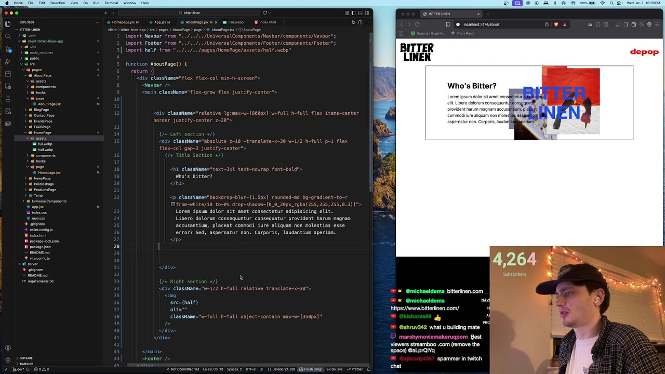Collapse the AboutPage folder
This screenshot has height=374, width=665.
pos(43,75)
